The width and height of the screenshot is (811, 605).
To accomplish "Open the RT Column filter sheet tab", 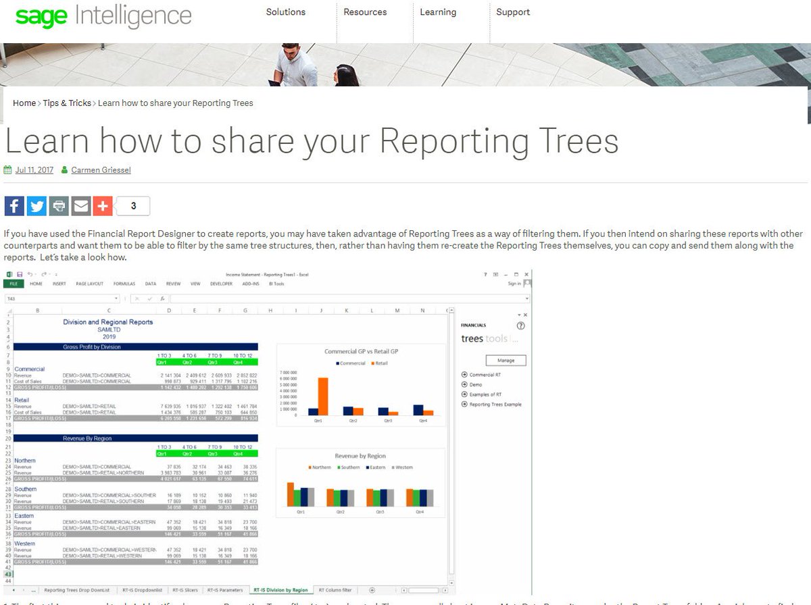I will (x=335, y=590).
